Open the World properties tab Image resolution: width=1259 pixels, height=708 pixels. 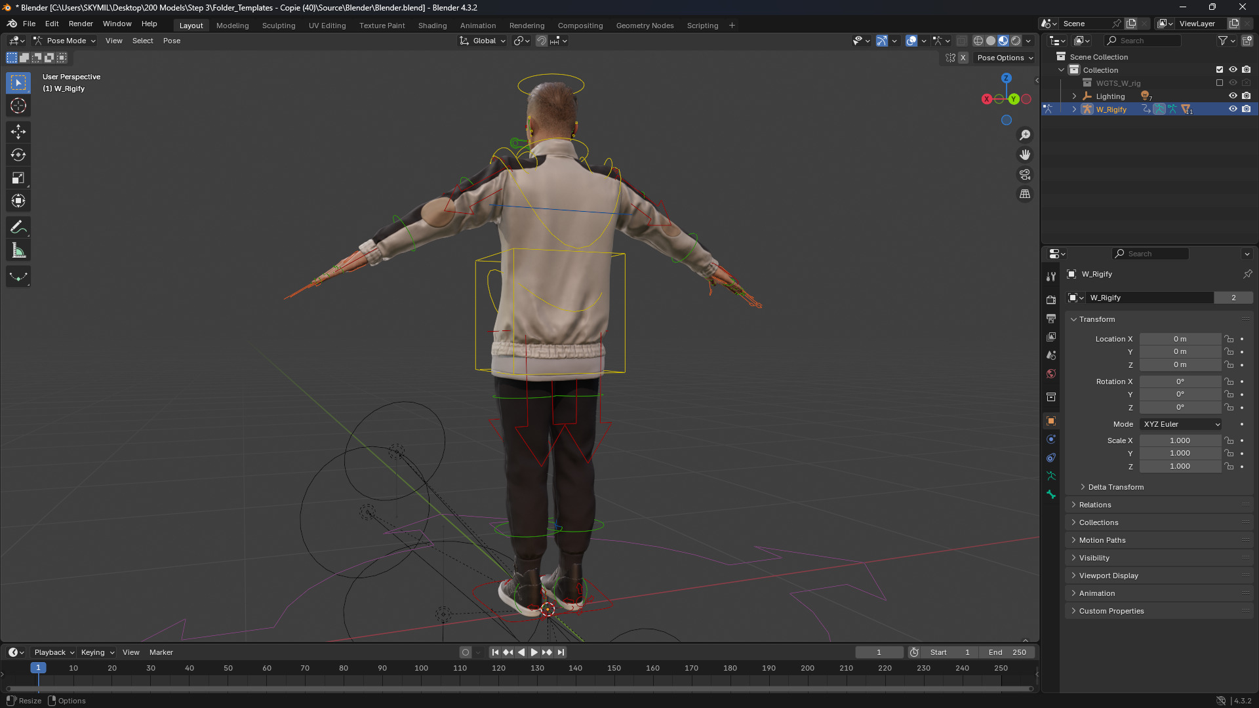1051,374
